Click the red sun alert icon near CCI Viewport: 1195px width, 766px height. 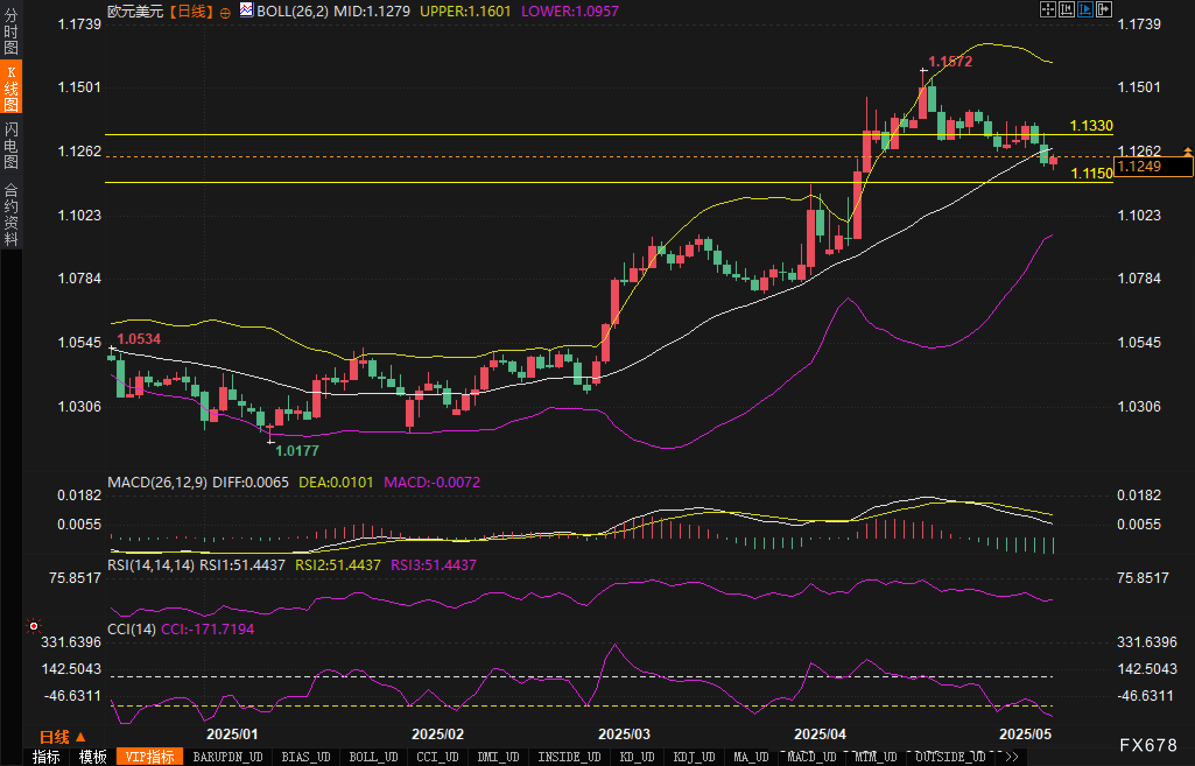[34, 626]
